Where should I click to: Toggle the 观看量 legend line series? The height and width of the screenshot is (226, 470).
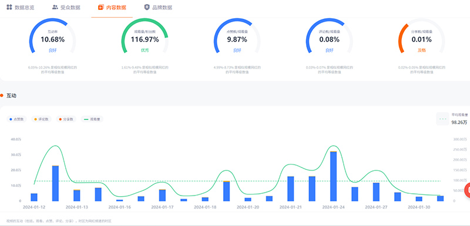92,119
